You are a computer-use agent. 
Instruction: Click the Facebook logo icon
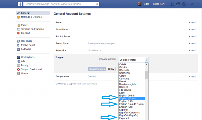tap(20, 4)
